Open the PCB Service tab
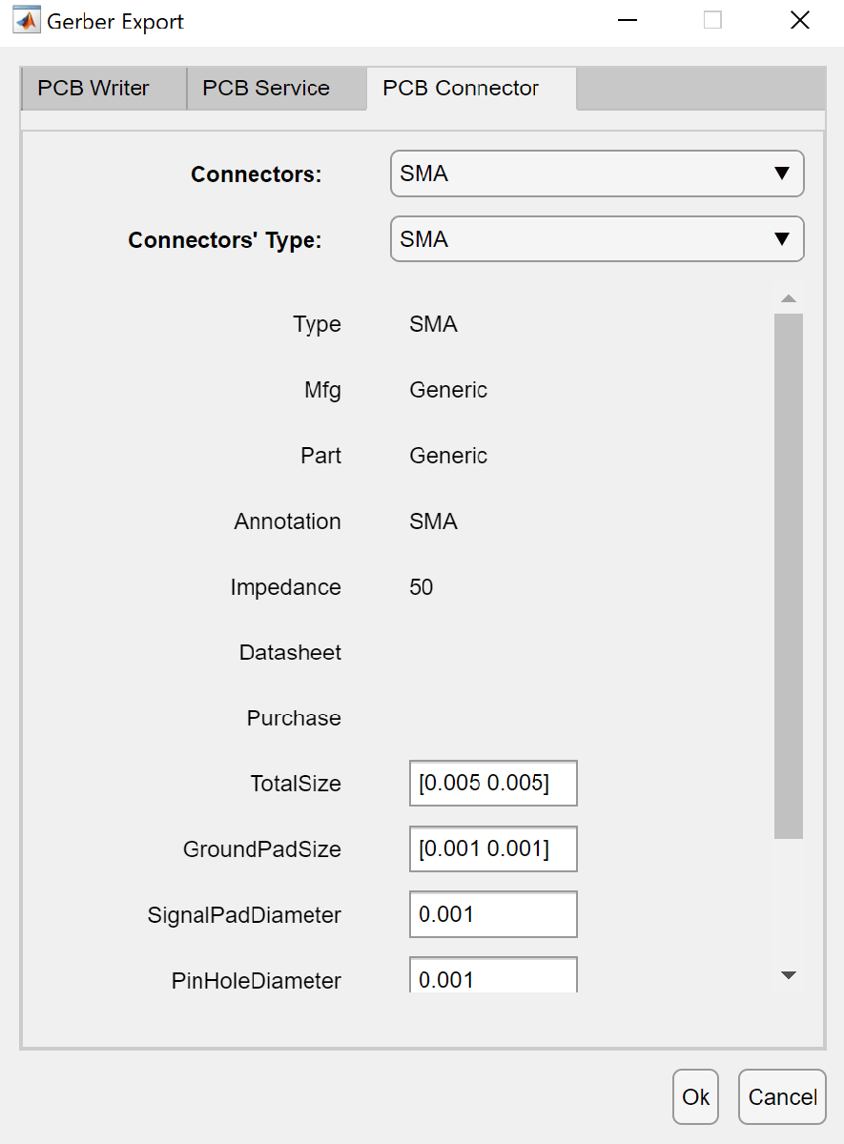This screenshot has height=1144, width=844. point(266,89)
